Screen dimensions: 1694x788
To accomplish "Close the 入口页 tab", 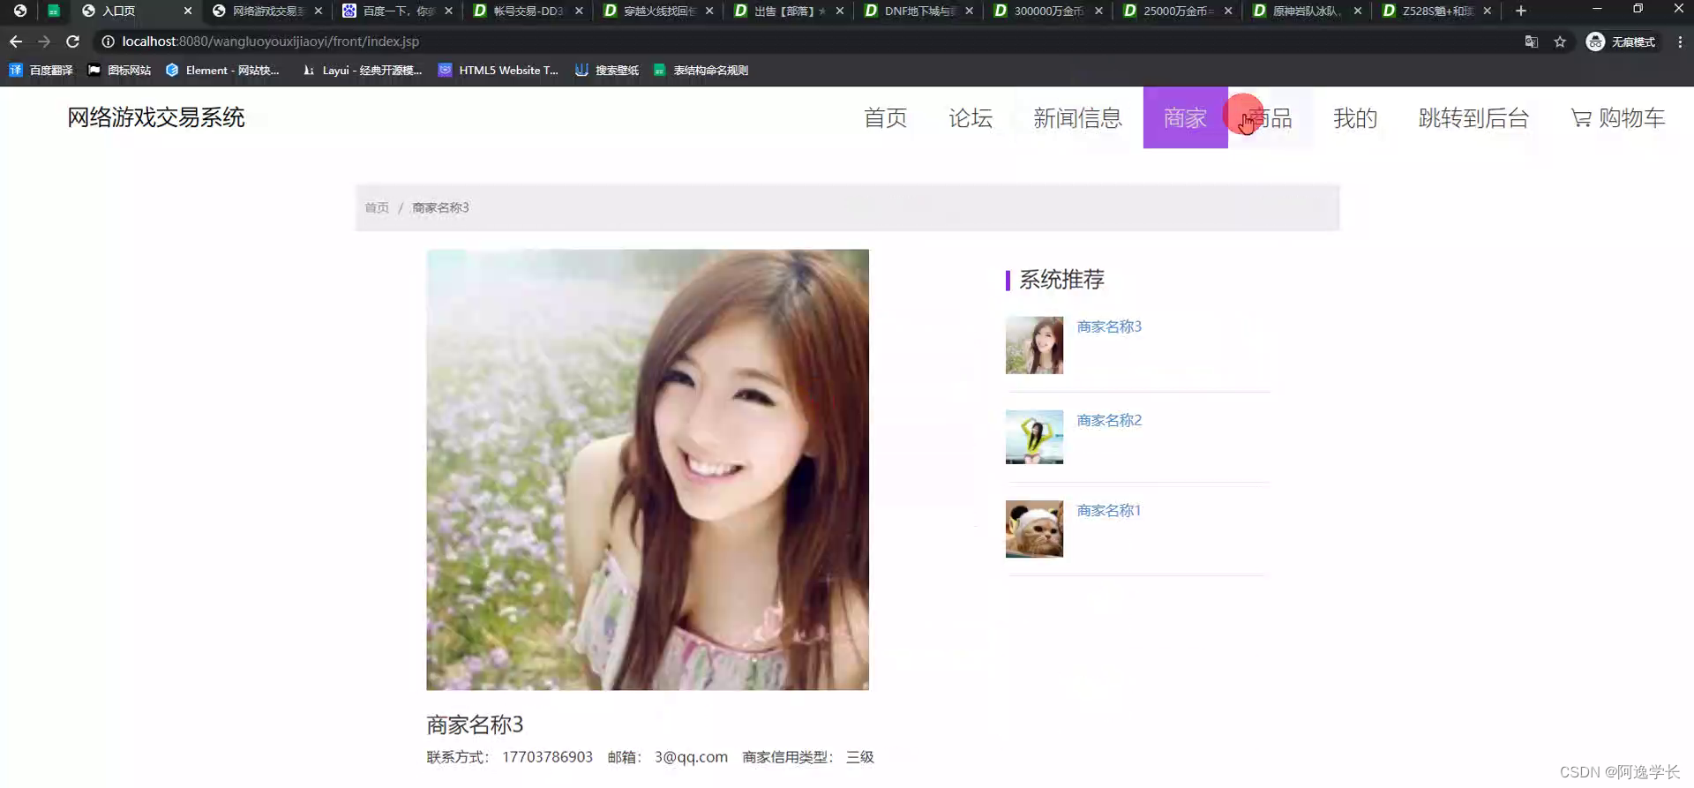I will tap(188, 11).
